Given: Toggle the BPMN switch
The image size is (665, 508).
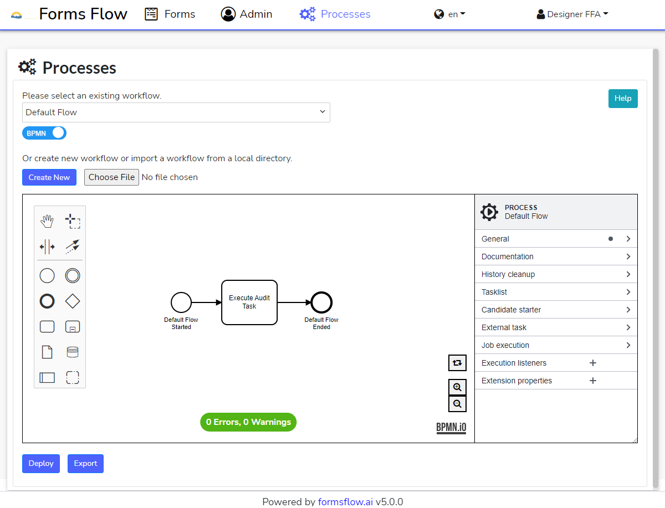Looking at the screenshot, I should pos(44,133).
